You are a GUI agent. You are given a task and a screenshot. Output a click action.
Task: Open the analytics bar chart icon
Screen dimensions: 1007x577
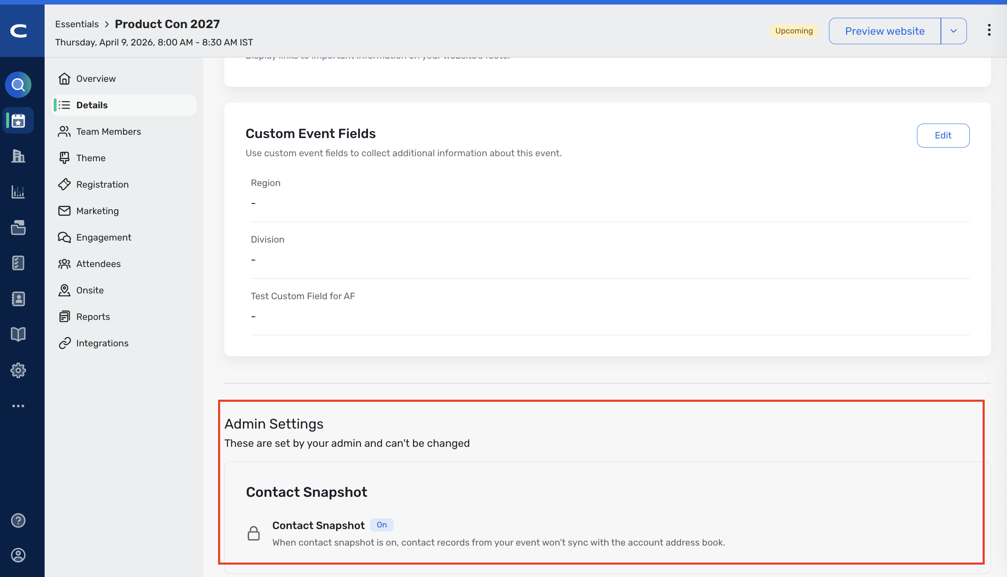18,192
